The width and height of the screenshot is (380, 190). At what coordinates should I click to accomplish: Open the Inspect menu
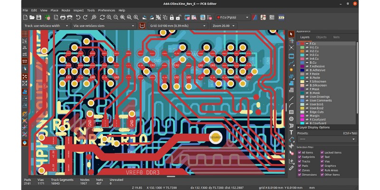point(78,10)
